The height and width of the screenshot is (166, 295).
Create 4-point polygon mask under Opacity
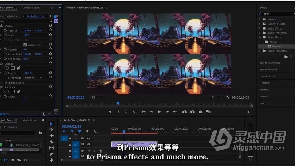tap(13, 68)
